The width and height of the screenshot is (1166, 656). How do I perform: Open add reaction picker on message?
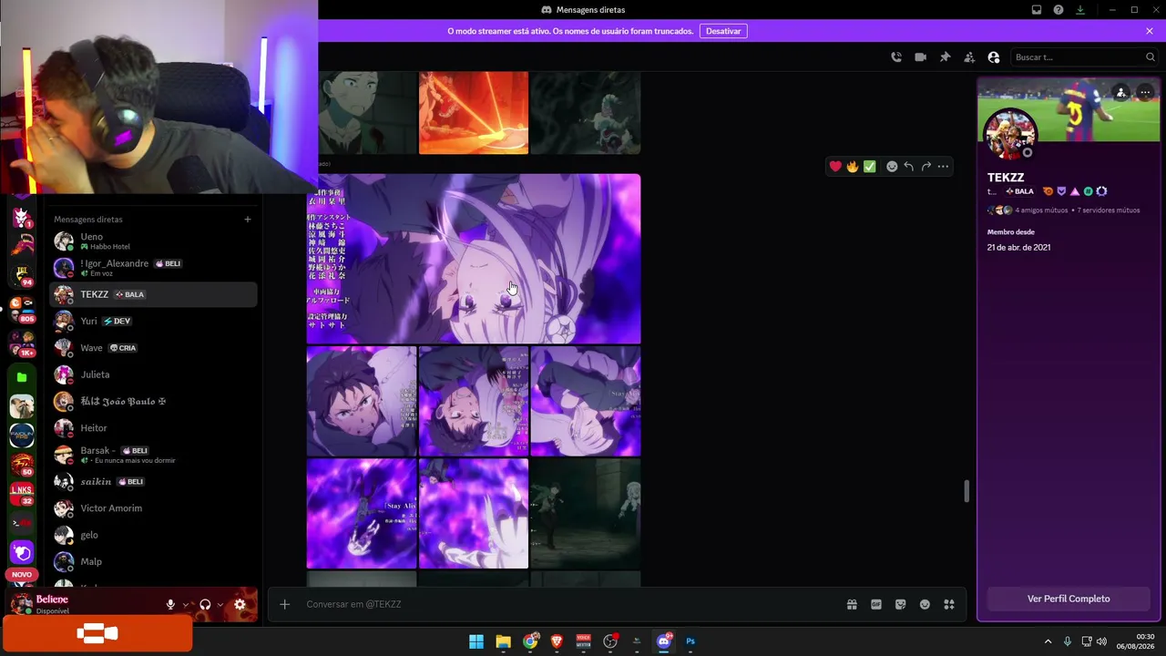coord(892,167)
